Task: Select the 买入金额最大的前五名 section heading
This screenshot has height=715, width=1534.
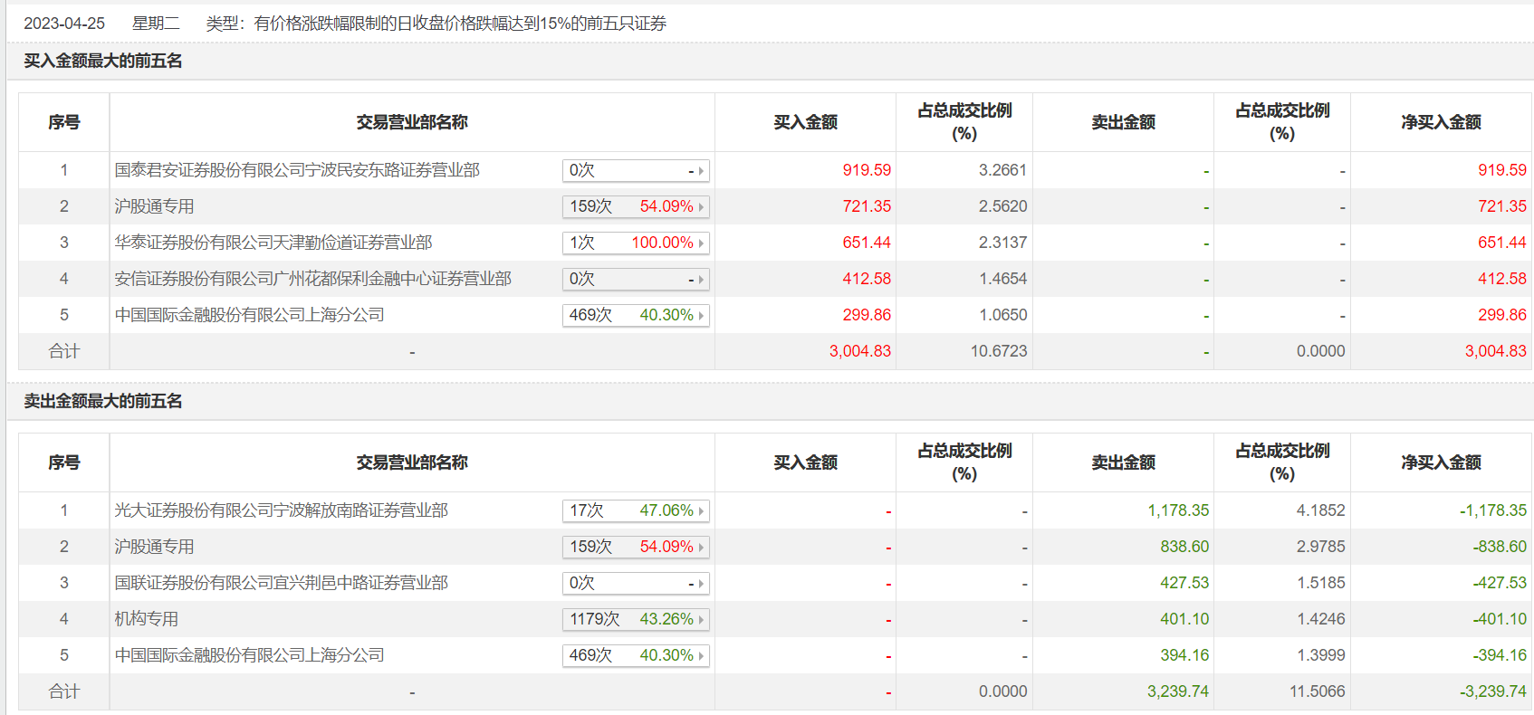Action: [x=103, y=61]
